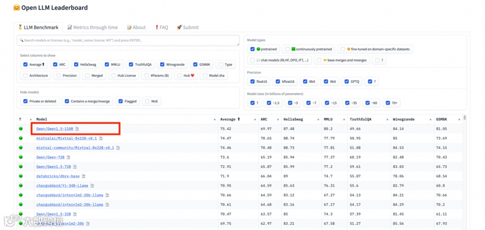
Task: Uncheck the pretrained model type
Action: click(252, 49)
